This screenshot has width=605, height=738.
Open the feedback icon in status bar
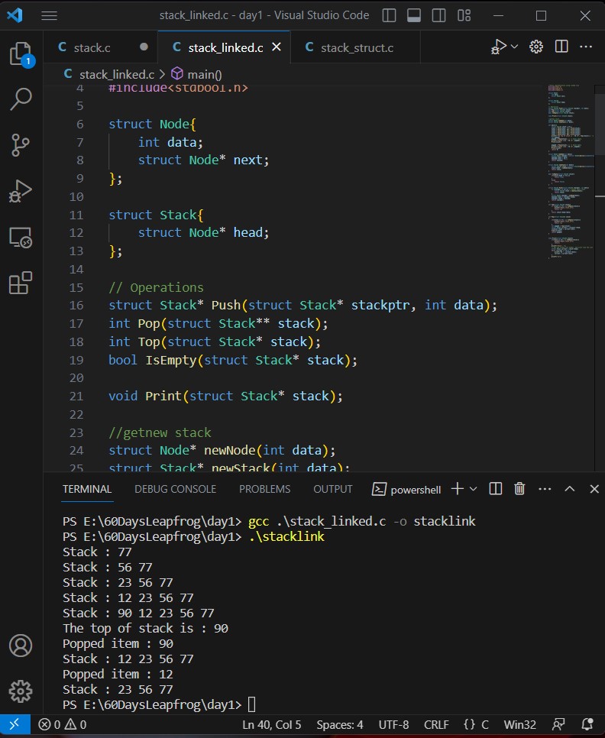(x=559, y=724)
